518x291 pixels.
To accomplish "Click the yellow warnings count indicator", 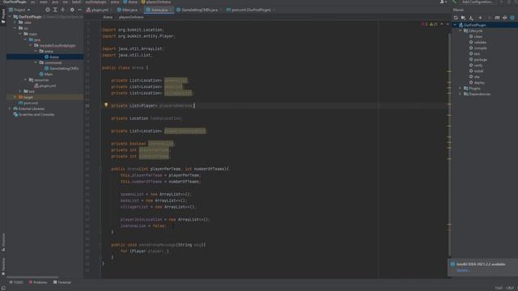I will point(434,24).
